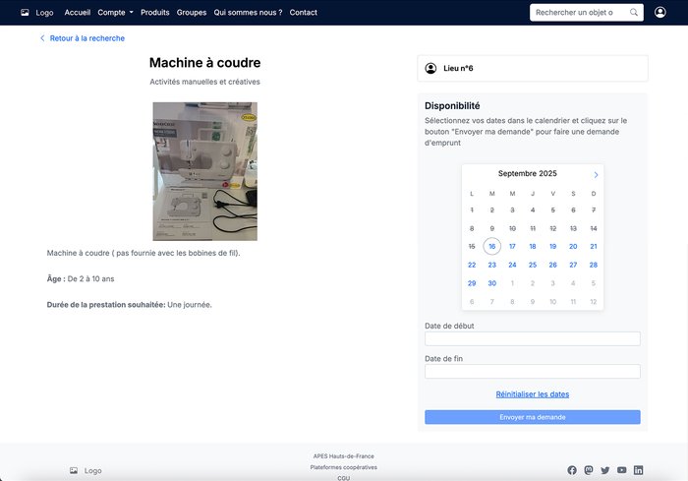Open the Qui sommes nous ? page
This screenshot has width=688, height=481.
click(248, 13)
